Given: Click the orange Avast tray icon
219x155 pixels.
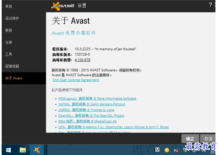Looking at the screenshot, I should tap(167, 150).
